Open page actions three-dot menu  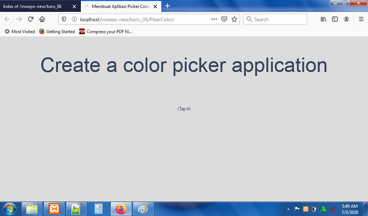click(214, 19)
